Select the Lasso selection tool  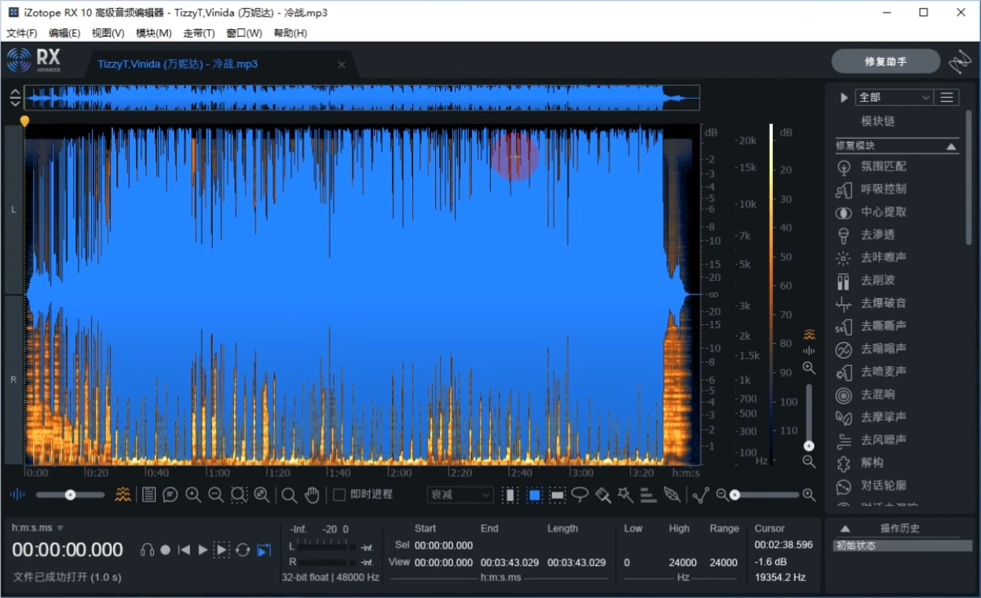point(580,494)
